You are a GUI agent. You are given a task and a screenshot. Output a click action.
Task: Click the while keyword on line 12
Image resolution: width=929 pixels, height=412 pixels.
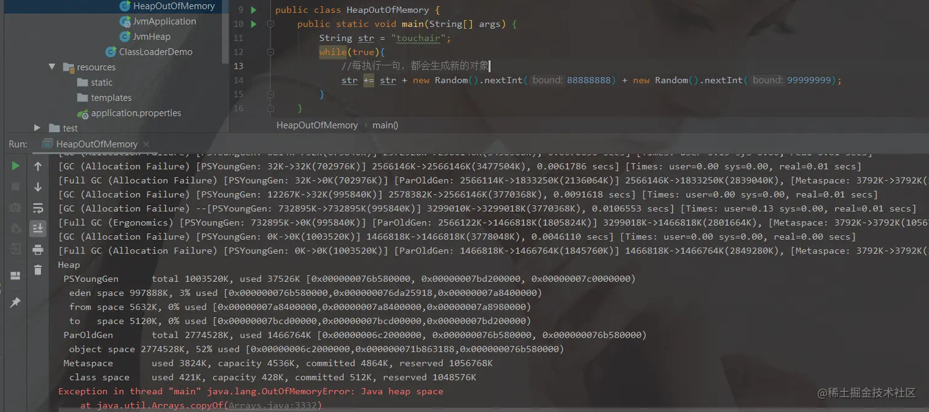coord(332,52)
